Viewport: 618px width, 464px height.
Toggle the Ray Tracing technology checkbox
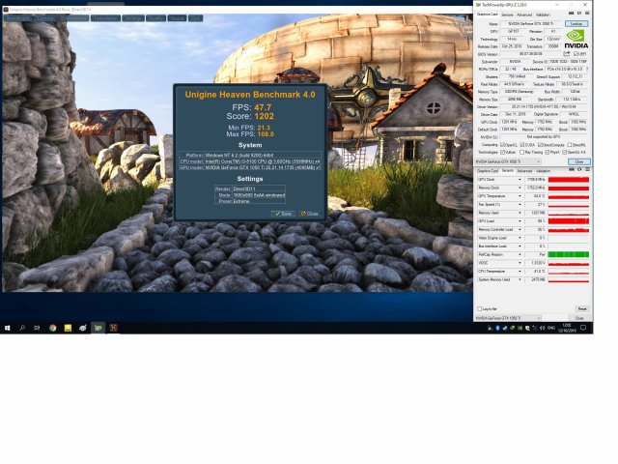click(523, 152)
